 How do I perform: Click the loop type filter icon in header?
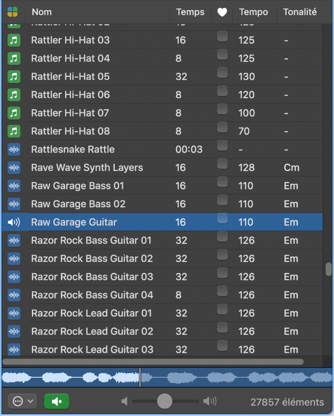tap(13, 12)
